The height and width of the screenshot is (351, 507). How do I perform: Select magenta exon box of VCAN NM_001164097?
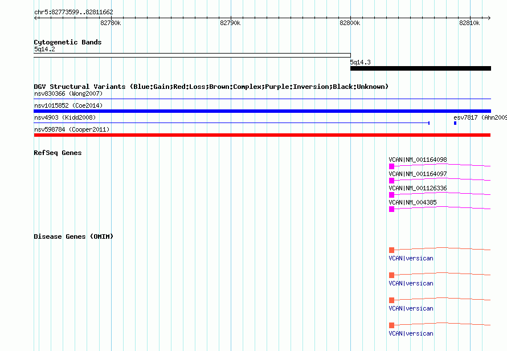point(391,181)
